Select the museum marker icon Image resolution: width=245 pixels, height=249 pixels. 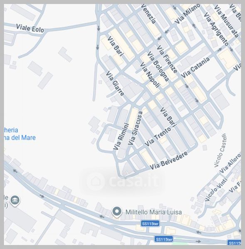[x=15, y=201]
